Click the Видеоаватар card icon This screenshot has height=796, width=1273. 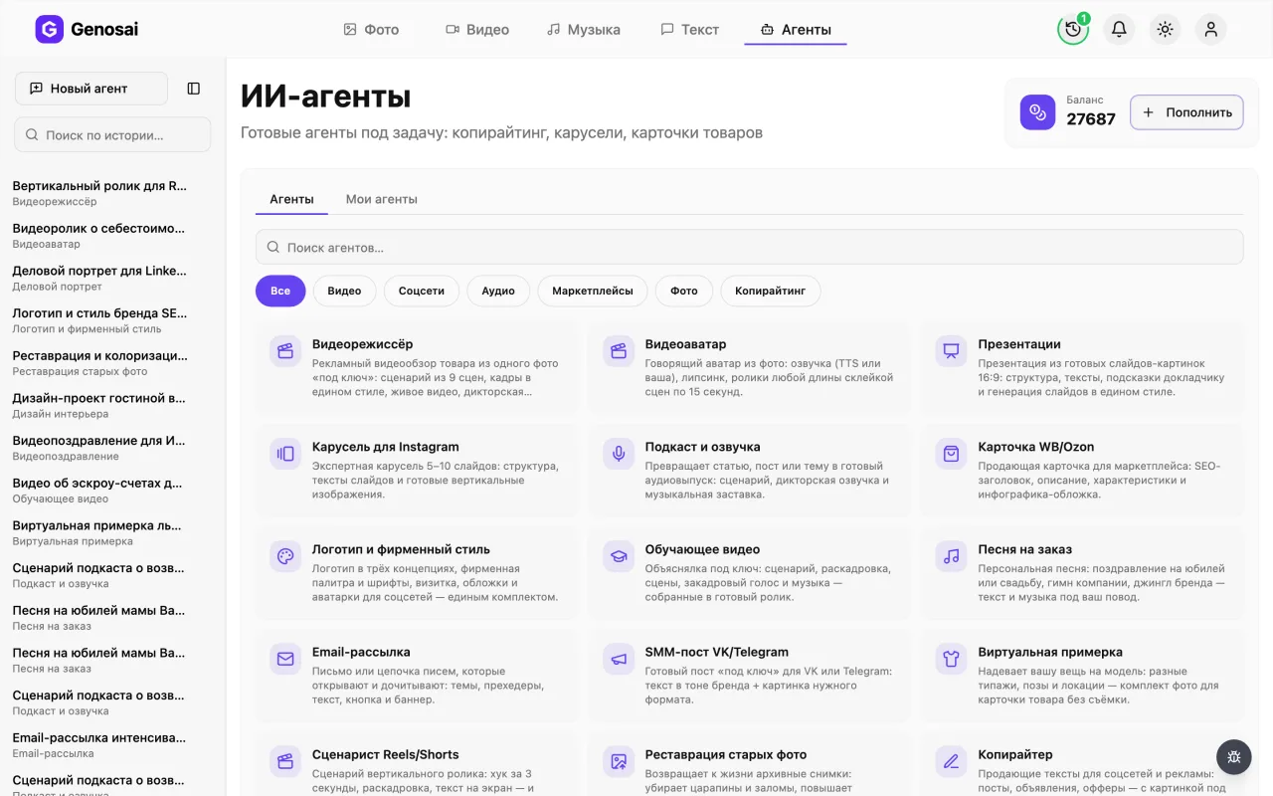(x=619, y=350)
